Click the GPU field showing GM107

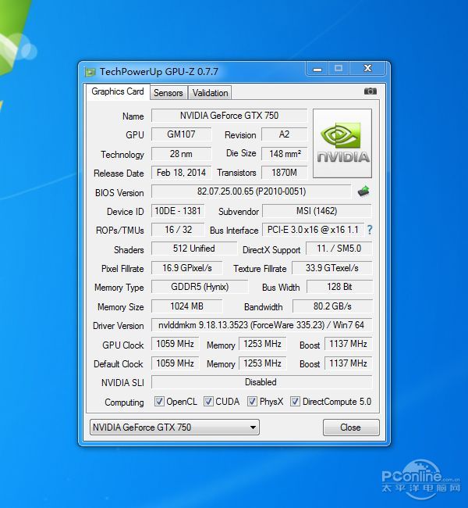click(181, 134)
